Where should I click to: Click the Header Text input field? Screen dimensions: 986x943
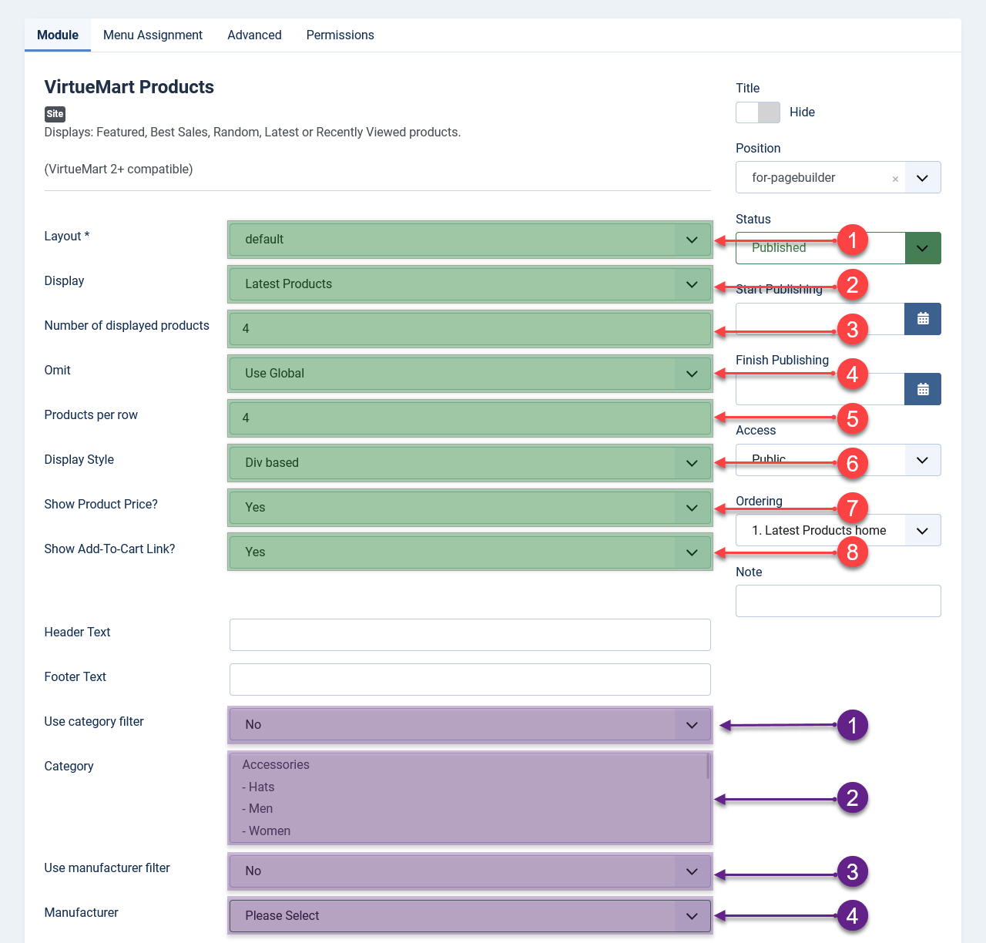tap(470, 635)
